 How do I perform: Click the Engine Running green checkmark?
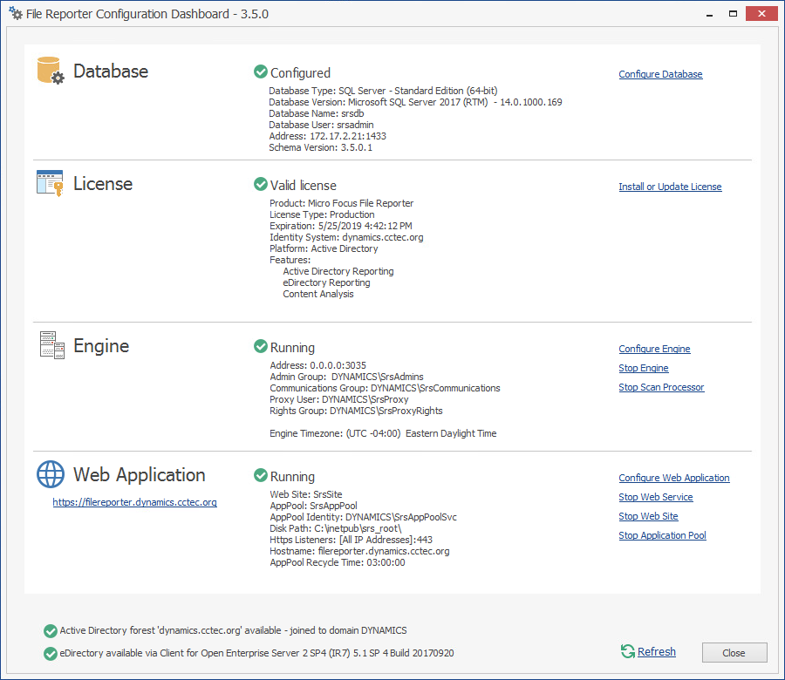pyautogui.click(x=260, y=347)
